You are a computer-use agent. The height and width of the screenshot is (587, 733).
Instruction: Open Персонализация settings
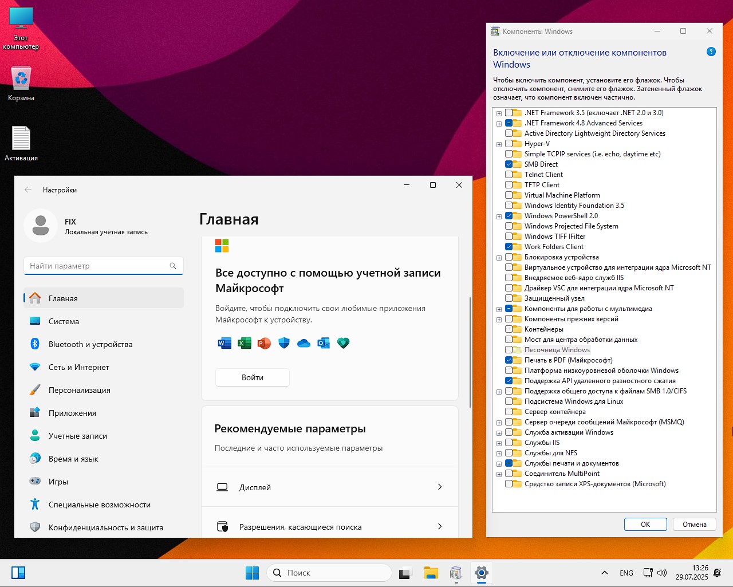coord(104,390)
